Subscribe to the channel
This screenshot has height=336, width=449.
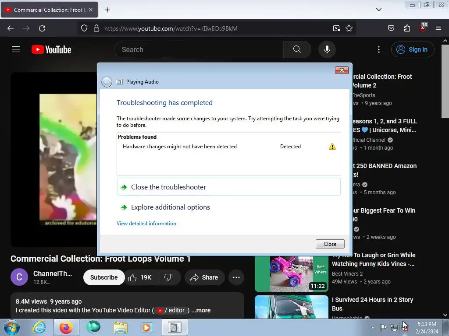click(x=104, y=277)
